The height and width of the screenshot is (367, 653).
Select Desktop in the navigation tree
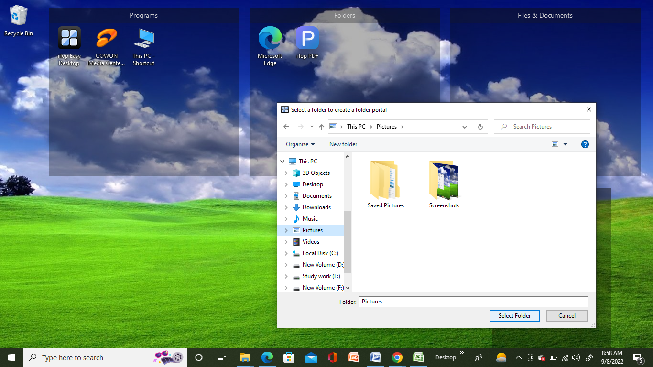tap(313, 184)
